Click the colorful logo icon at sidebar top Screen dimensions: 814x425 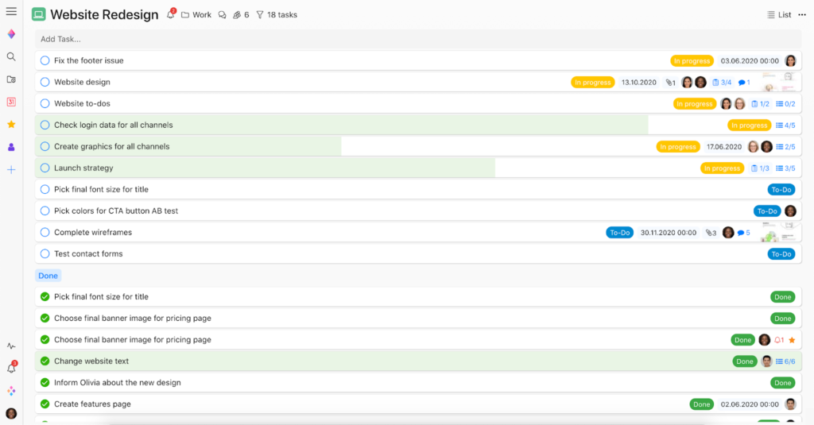[11, 33]
